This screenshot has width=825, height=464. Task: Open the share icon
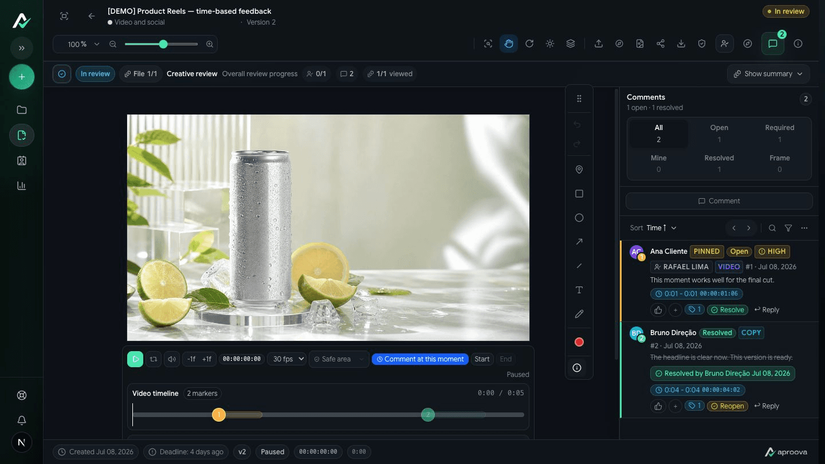pos(661,44)
